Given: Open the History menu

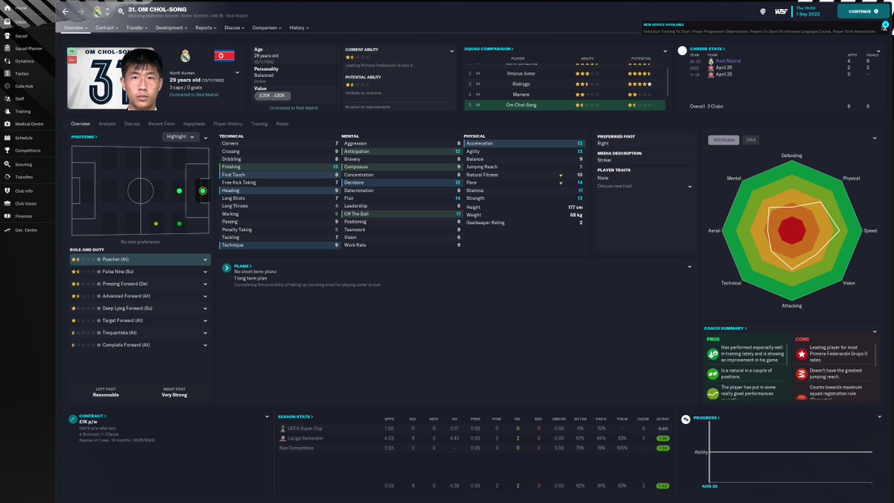Looking at the screenshot, I should coord(299,28).
